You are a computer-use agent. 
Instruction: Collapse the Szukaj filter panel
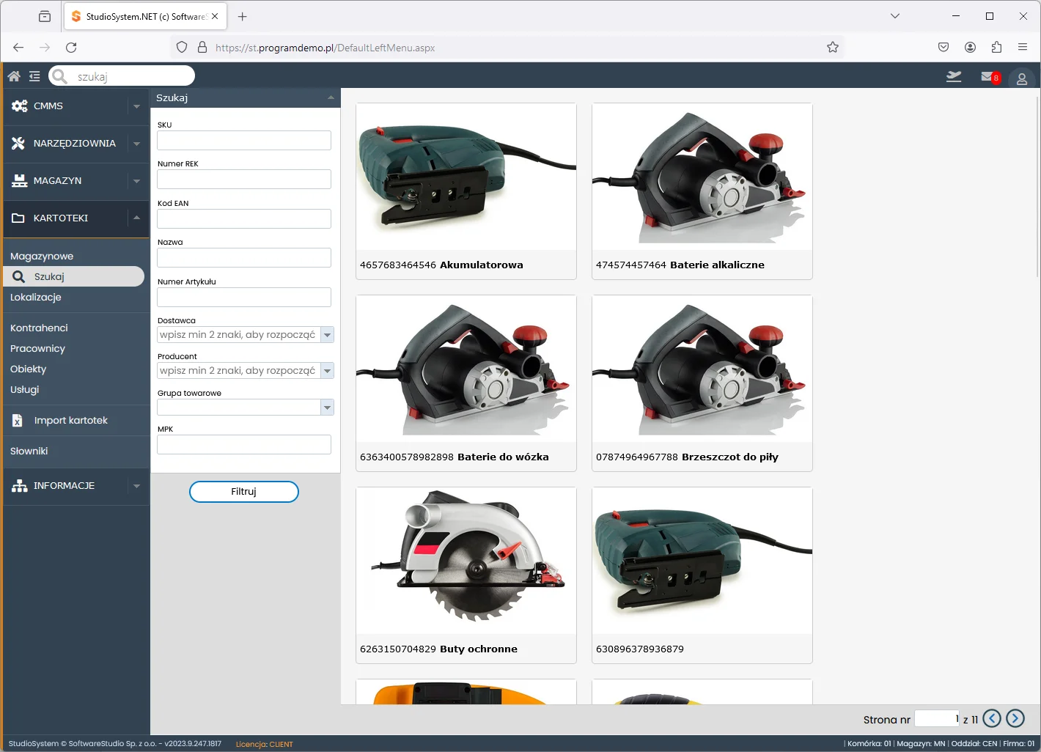tap(331, 97)
